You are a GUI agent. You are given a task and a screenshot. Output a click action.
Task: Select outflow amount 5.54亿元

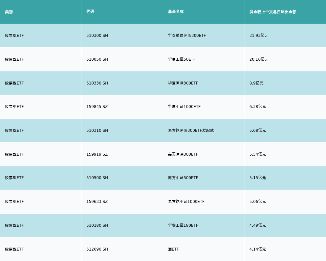[258, 154]
